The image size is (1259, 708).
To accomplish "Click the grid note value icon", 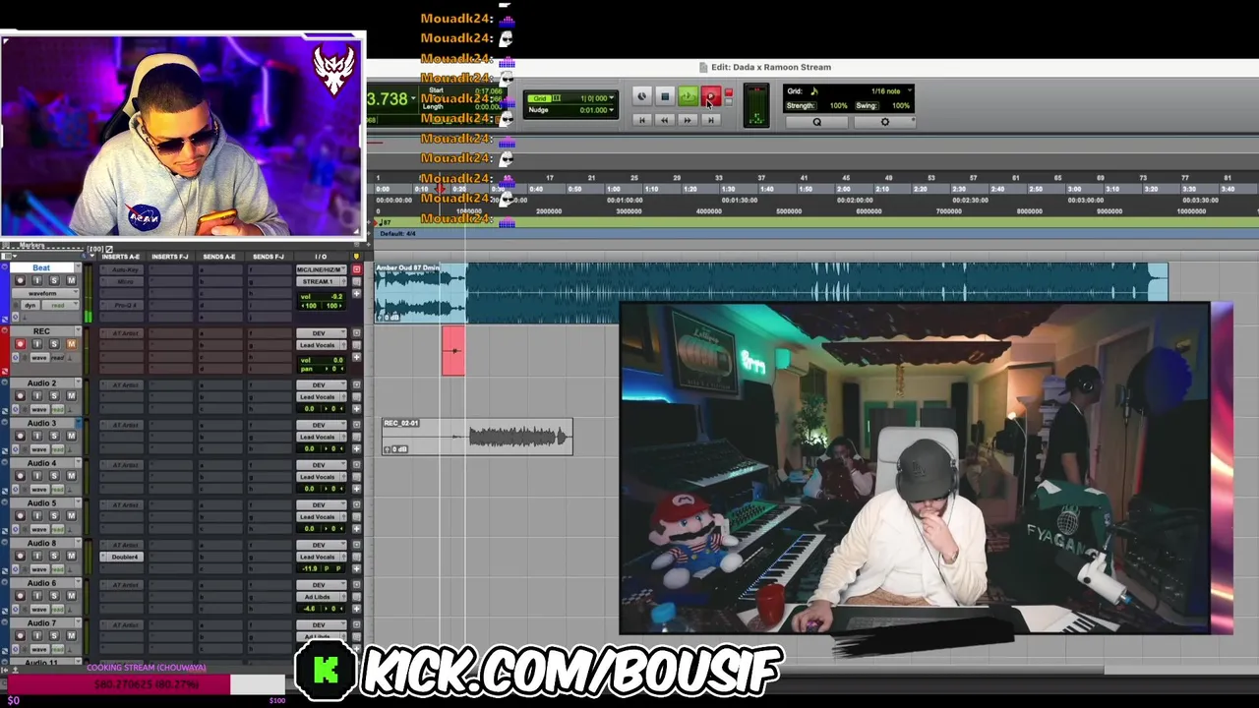I will pyautogui.click(x=814, y=91).
